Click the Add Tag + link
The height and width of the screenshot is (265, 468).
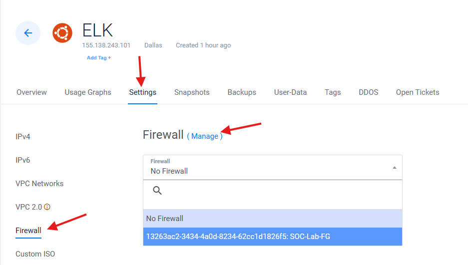[99, 58]
